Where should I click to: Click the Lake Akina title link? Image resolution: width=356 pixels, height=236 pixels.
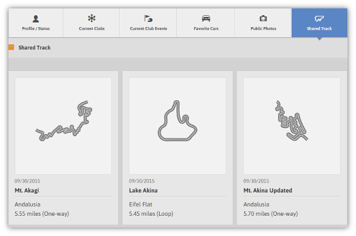(x=144, y=190)
